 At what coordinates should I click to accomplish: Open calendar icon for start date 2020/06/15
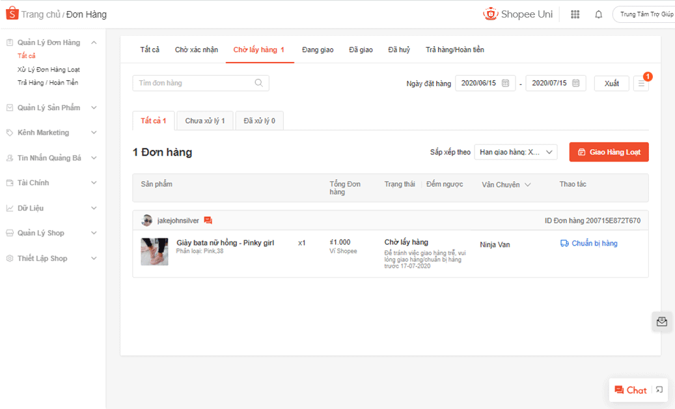click(505, 83)
